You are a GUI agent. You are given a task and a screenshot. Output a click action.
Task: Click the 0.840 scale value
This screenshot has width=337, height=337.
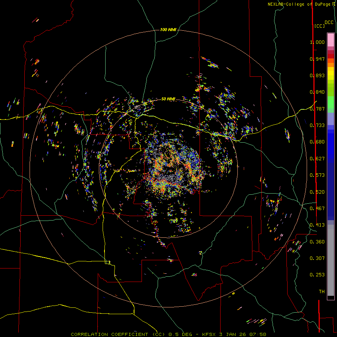point(317,92)
